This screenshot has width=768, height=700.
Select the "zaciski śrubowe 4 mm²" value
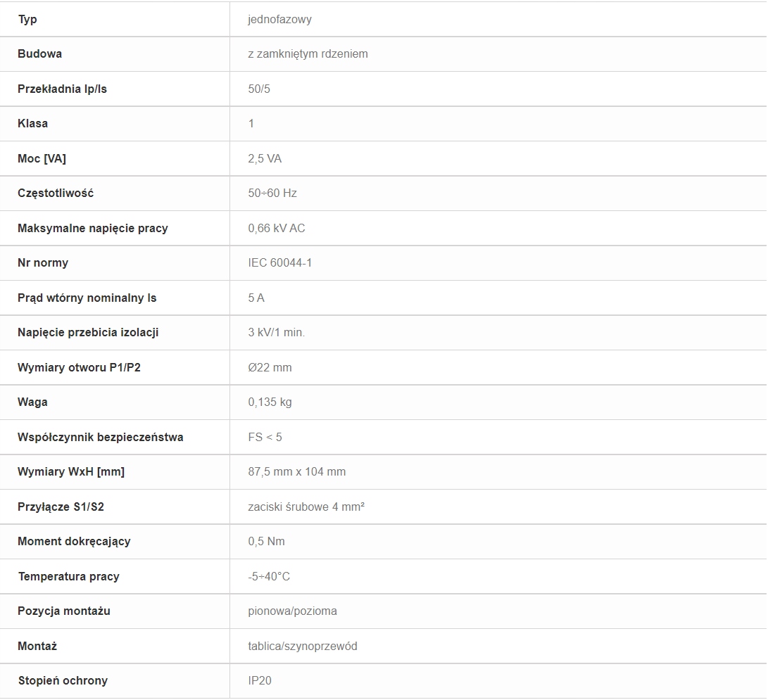pos(306,507)
